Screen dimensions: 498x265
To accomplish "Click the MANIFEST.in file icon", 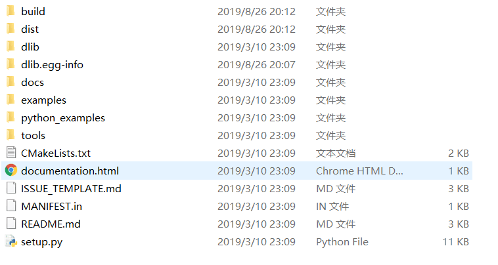I will 11,206.
